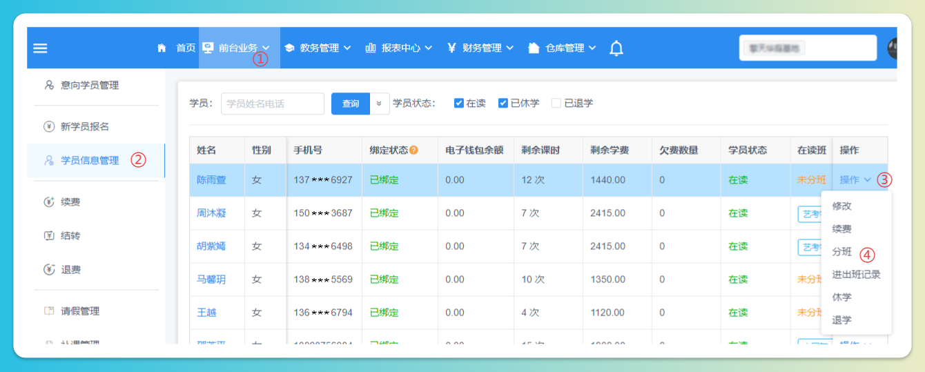This screenshot has height=372, width=925.
Task: Select 退学 from the 操作 menu
Action: [841, 320]
